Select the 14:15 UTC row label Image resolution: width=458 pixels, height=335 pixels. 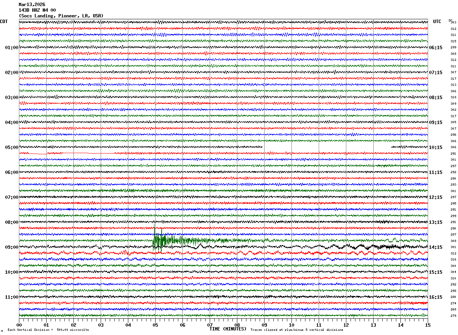coord(436,247)
